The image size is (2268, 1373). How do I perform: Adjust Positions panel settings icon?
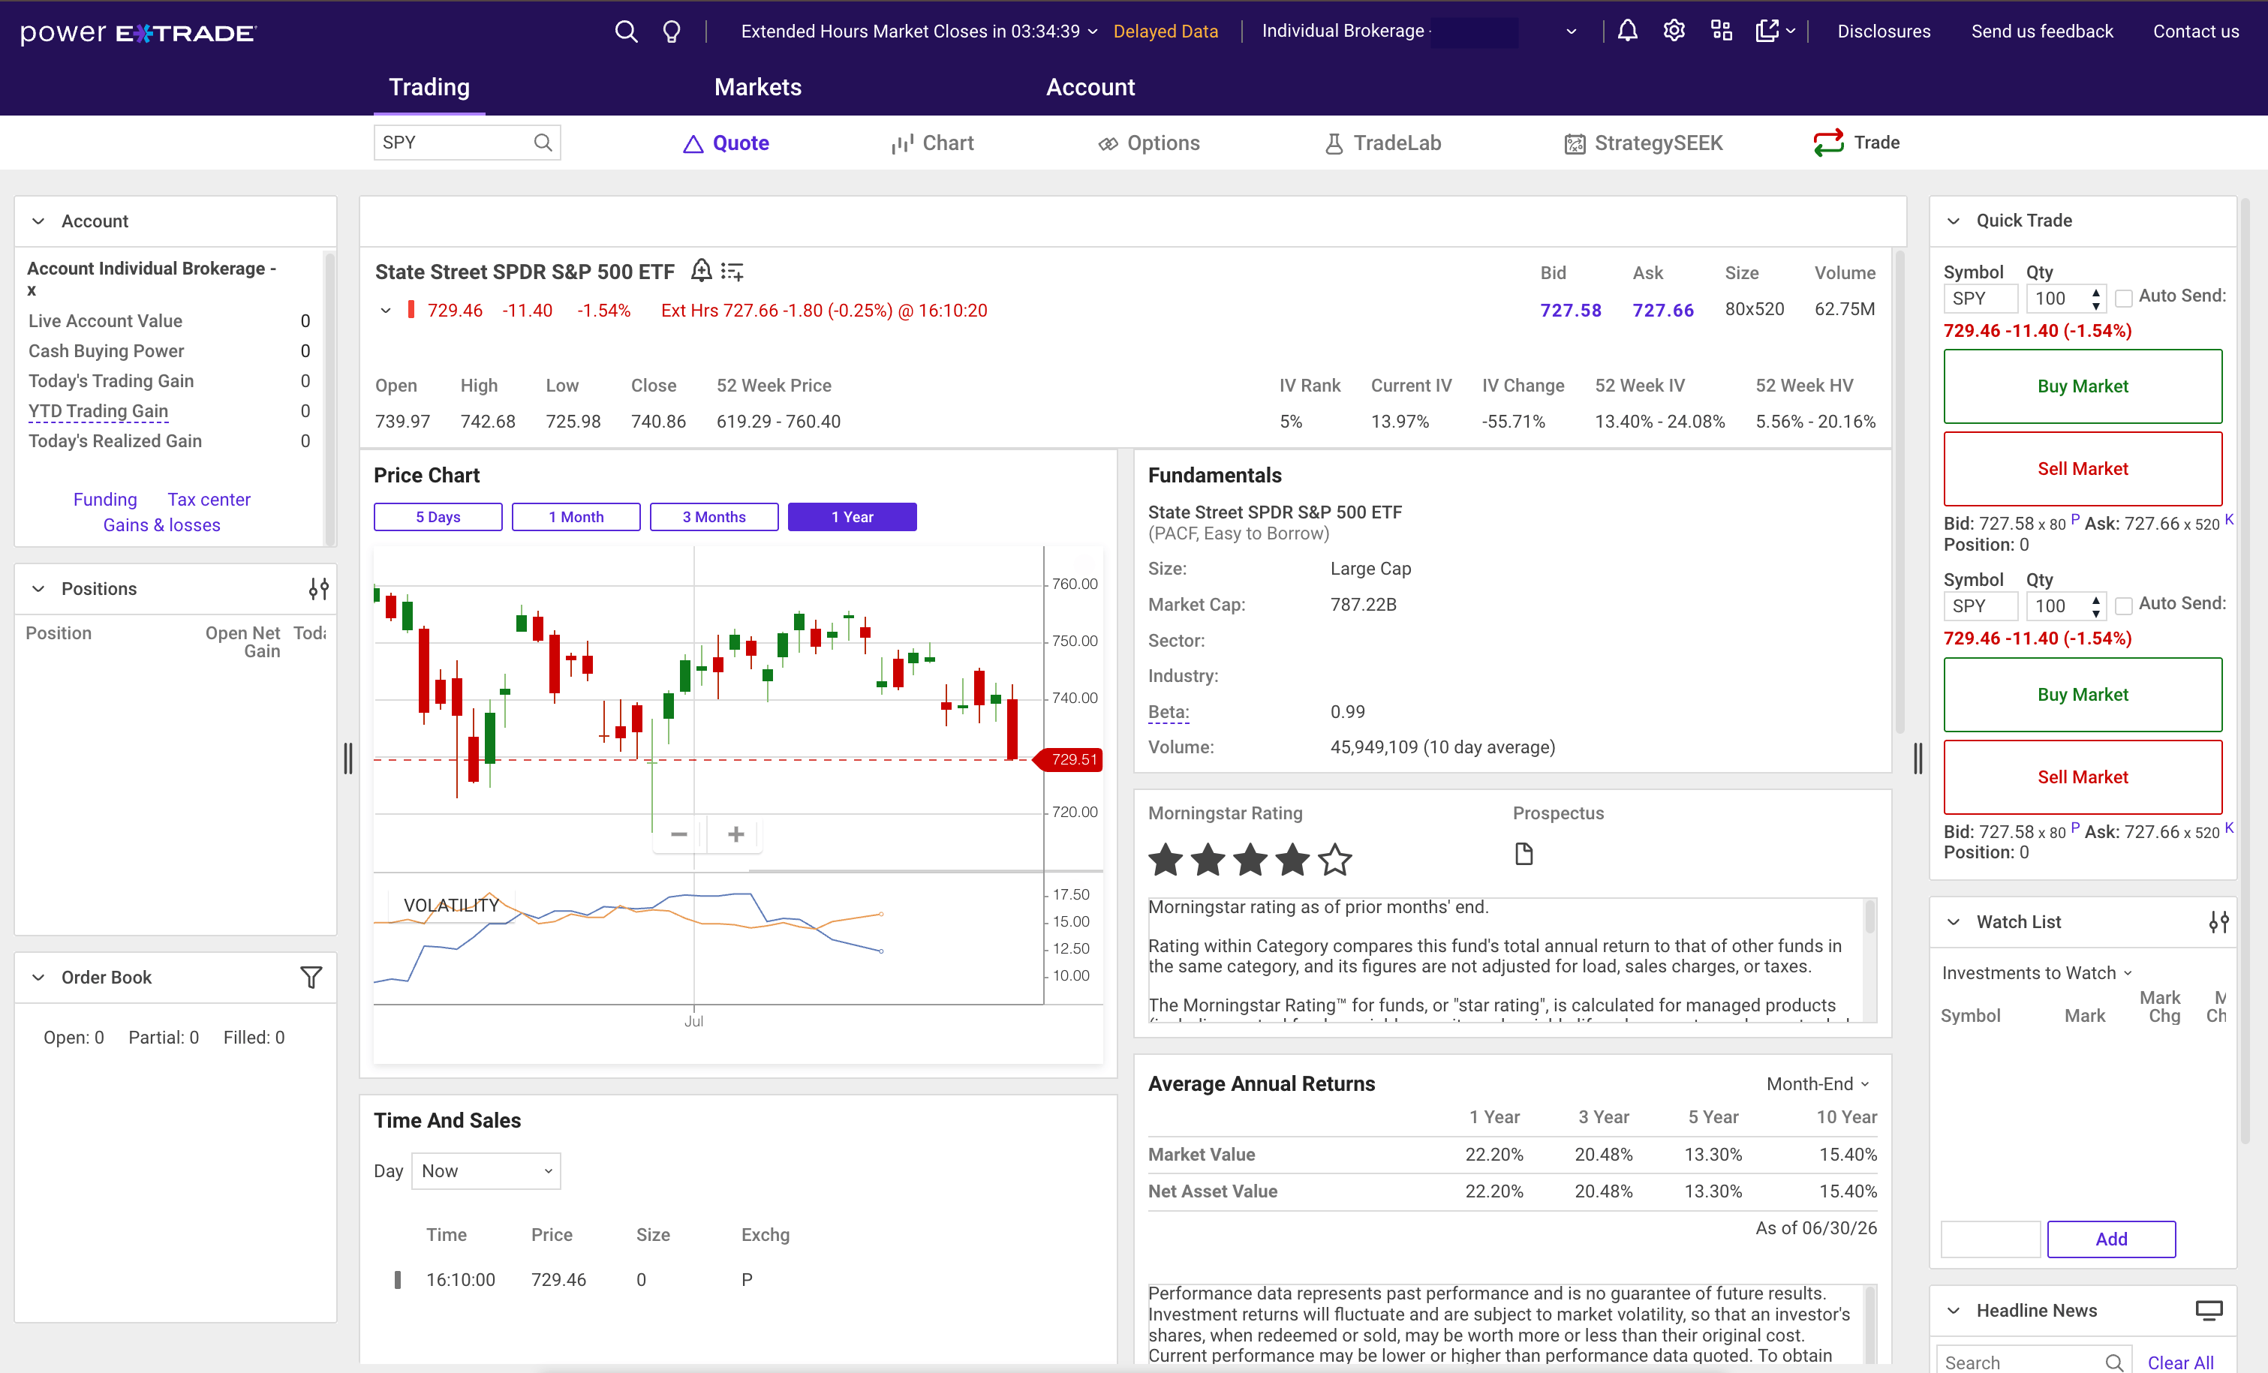(318, 589)
